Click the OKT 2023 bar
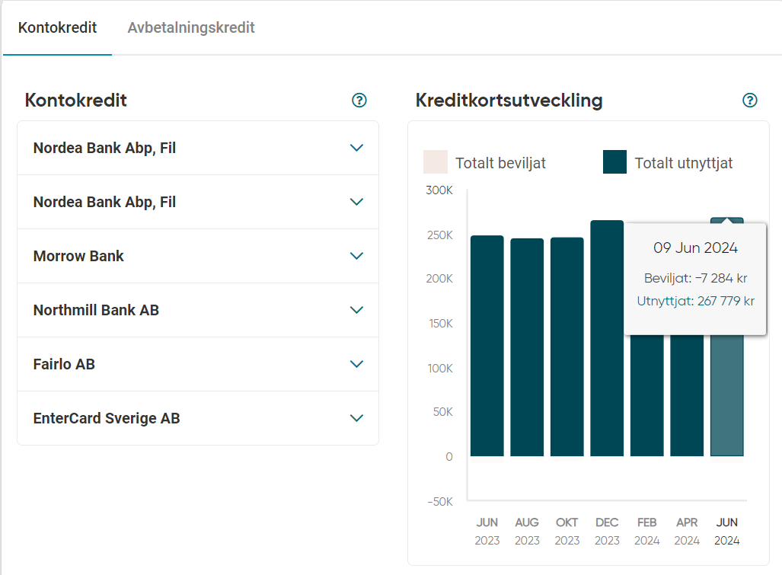Screen dimensions: 782x575 [567, 347]
